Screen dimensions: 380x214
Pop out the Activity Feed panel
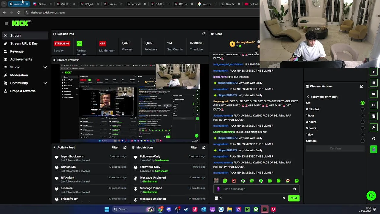tap(125, 147)
